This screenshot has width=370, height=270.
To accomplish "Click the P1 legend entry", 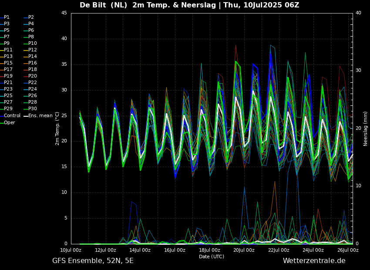I will (x=7, y=17).
